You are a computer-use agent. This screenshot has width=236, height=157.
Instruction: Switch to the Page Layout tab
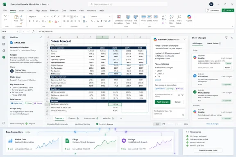pos(41,11)
